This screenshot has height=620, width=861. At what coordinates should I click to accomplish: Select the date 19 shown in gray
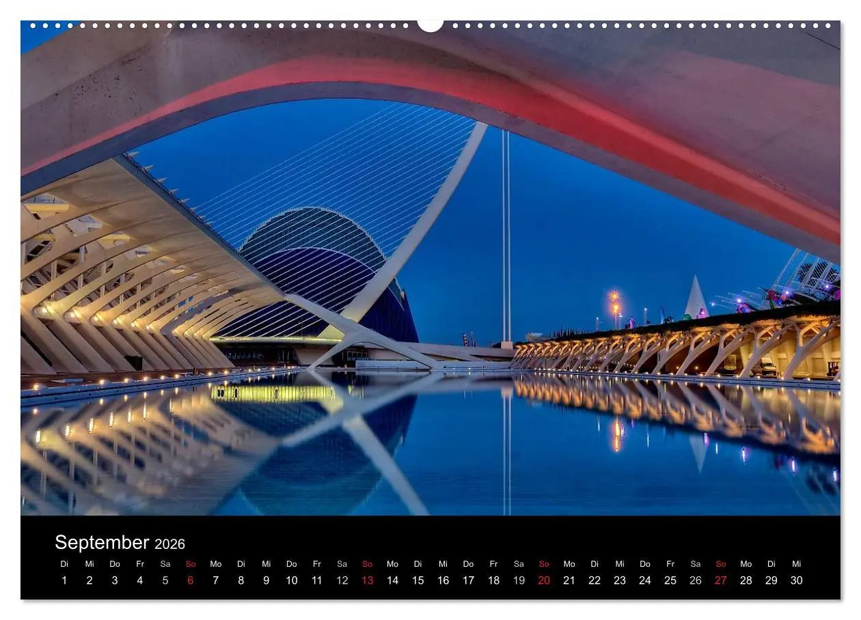519,580
